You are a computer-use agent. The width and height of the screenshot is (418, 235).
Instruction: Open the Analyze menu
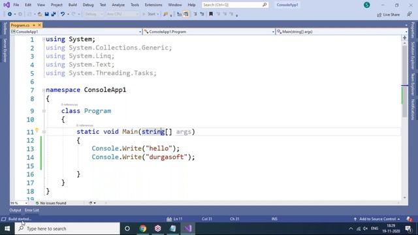click(x=118, y=5)
